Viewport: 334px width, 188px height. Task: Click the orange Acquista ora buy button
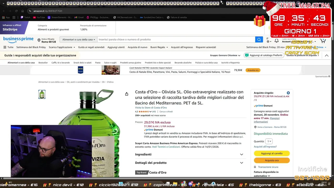pos(272,160)
